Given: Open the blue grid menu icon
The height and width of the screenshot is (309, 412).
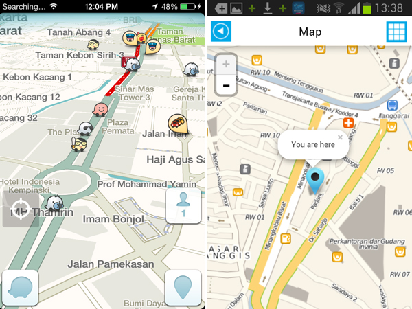Looking at the screenshot, I should (x=396, y=32).
